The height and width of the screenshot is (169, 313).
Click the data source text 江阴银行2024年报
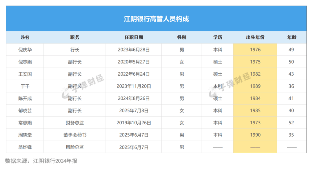(x=55, y=161)
